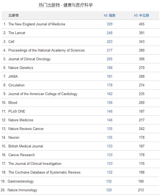Image resolution: width=160 pixels, height=196 pixels.
Task: Click Nature Medicine's h5-index 146
Action: (109, 120)
